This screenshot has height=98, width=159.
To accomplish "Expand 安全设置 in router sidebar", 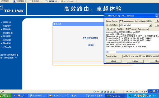I will 7,40.
